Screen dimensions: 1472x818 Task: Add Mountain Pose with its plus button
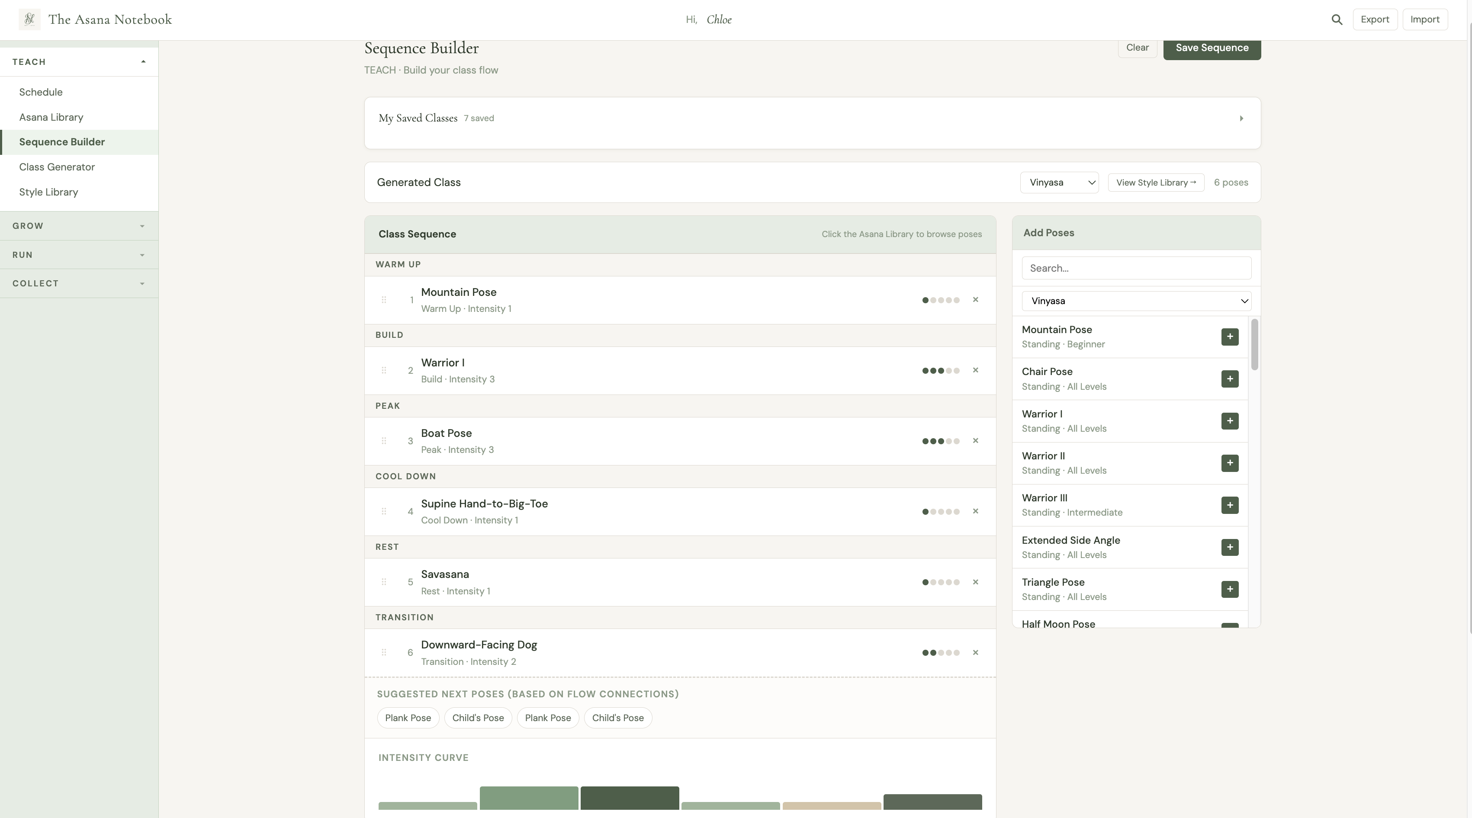point(1230,337)
